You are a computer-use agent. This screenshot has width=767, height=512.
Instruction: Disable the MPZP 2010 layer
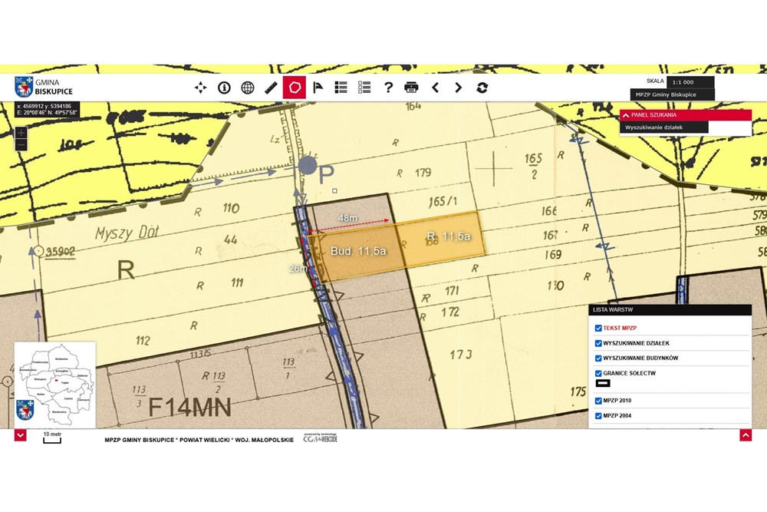pyautogui.click(x=598, y=401)
